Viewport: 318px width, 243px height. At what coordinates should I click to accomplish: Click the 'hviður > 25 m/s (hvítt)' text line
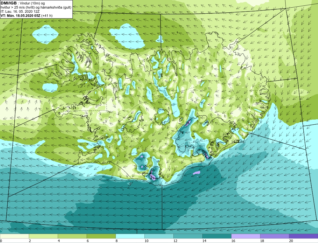point(17,8)
